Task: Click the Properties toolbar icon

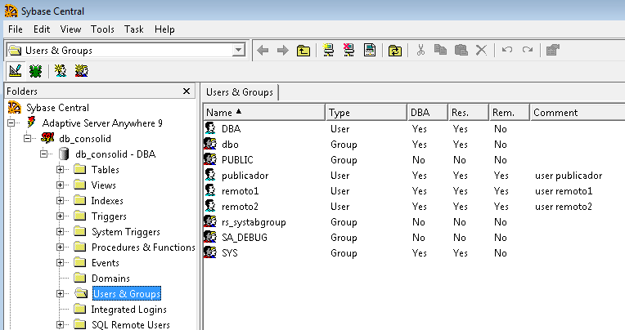Action: pyautogui.click(x=552, y=50)
